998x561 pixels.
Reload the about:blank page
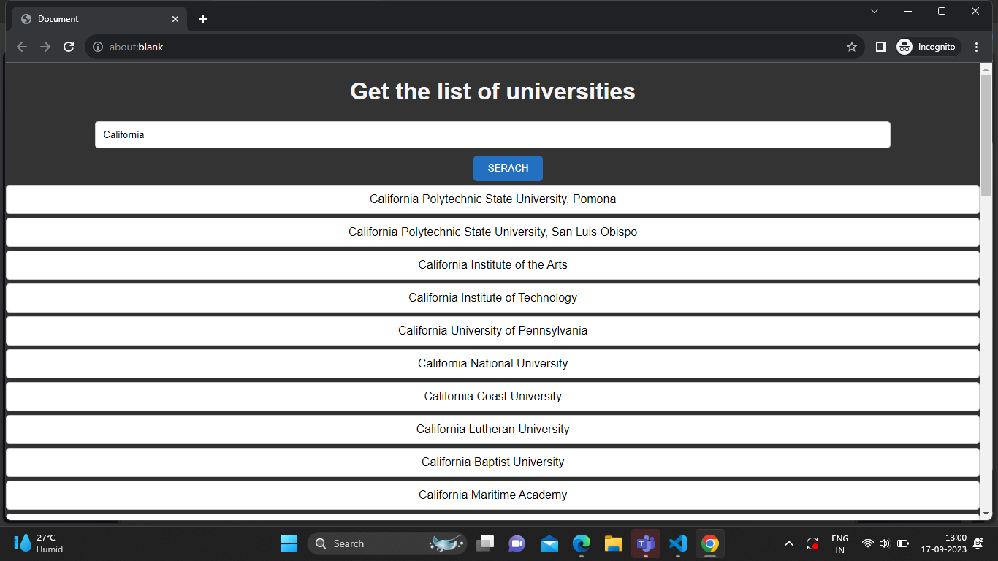[x=68, y=46]
